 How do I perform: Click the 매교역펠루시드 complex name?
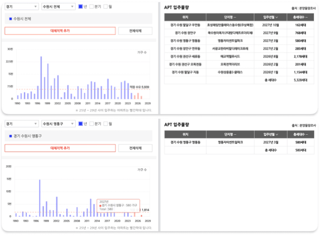(x=230, y=57)
